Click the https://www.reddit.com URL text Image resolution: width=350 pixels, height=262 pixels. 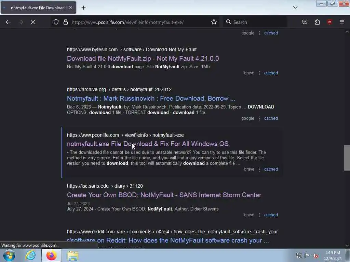tap(91, 232)
